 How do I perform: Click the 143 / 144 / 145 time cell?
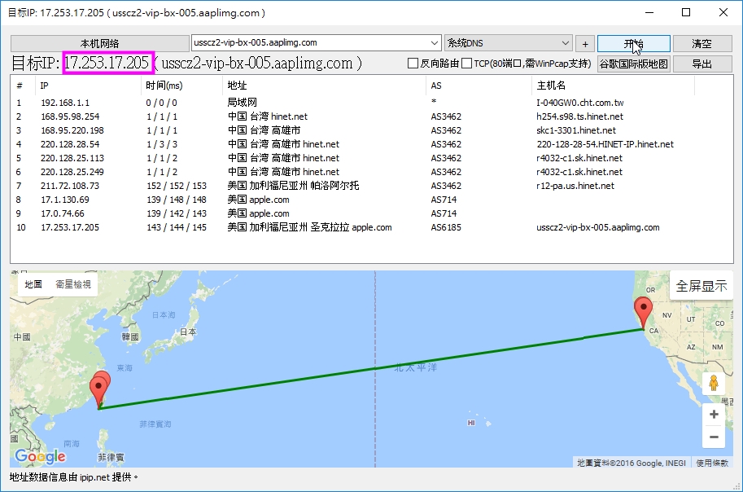pos(177,227)
